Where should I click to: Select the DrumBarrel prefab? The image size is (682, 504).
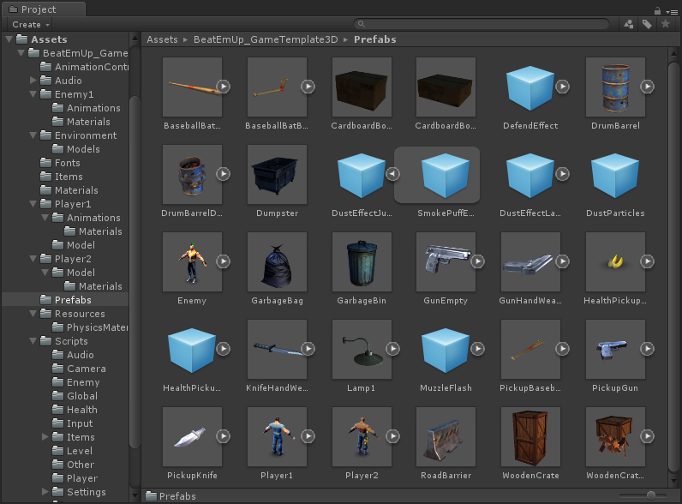click(615, 87)
